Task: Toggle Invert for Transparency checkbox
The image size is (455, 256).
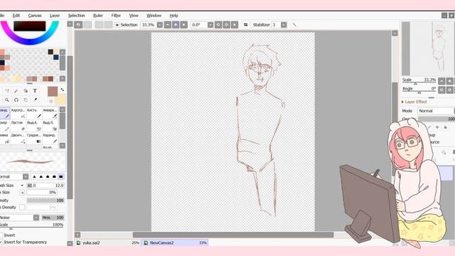Action: [1, 242]
